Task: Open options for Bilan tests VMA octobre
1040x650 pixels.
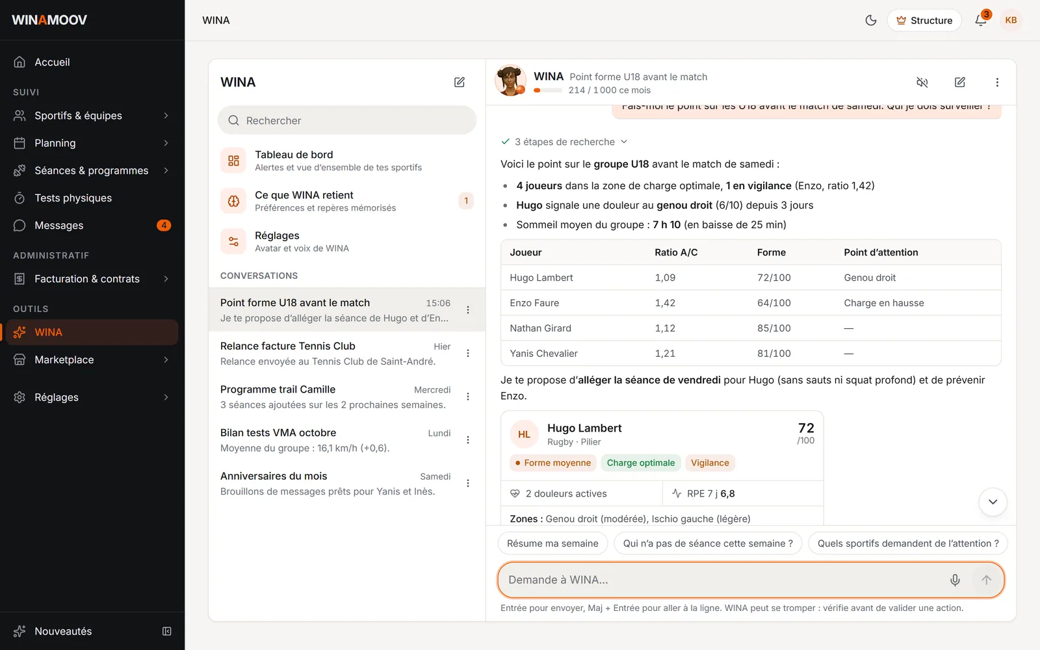Action: click(468, 440)
